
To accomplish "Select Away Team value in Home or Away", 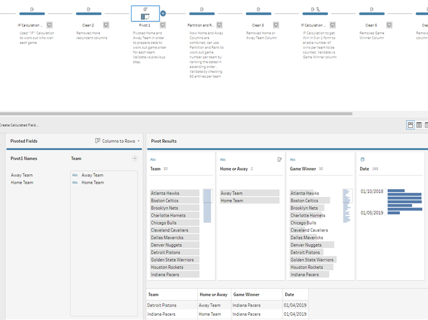I will [250, 193].
